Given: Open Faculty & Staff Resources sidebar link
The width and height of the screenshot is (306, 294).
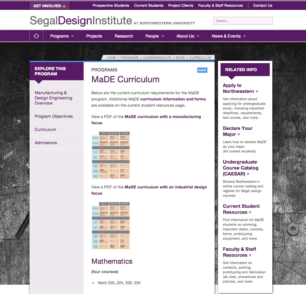Looking at the screenshot, I should pyautogui.click(x=239, y=252).
